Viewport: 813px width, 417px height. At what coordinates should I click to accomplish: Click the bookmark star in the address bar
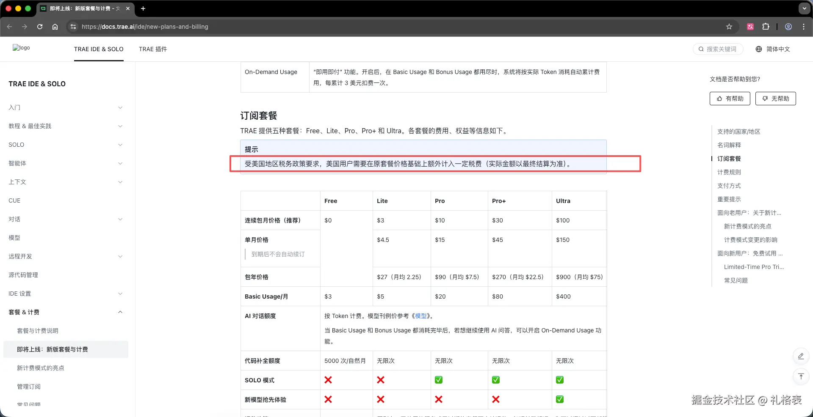(729, 26)
